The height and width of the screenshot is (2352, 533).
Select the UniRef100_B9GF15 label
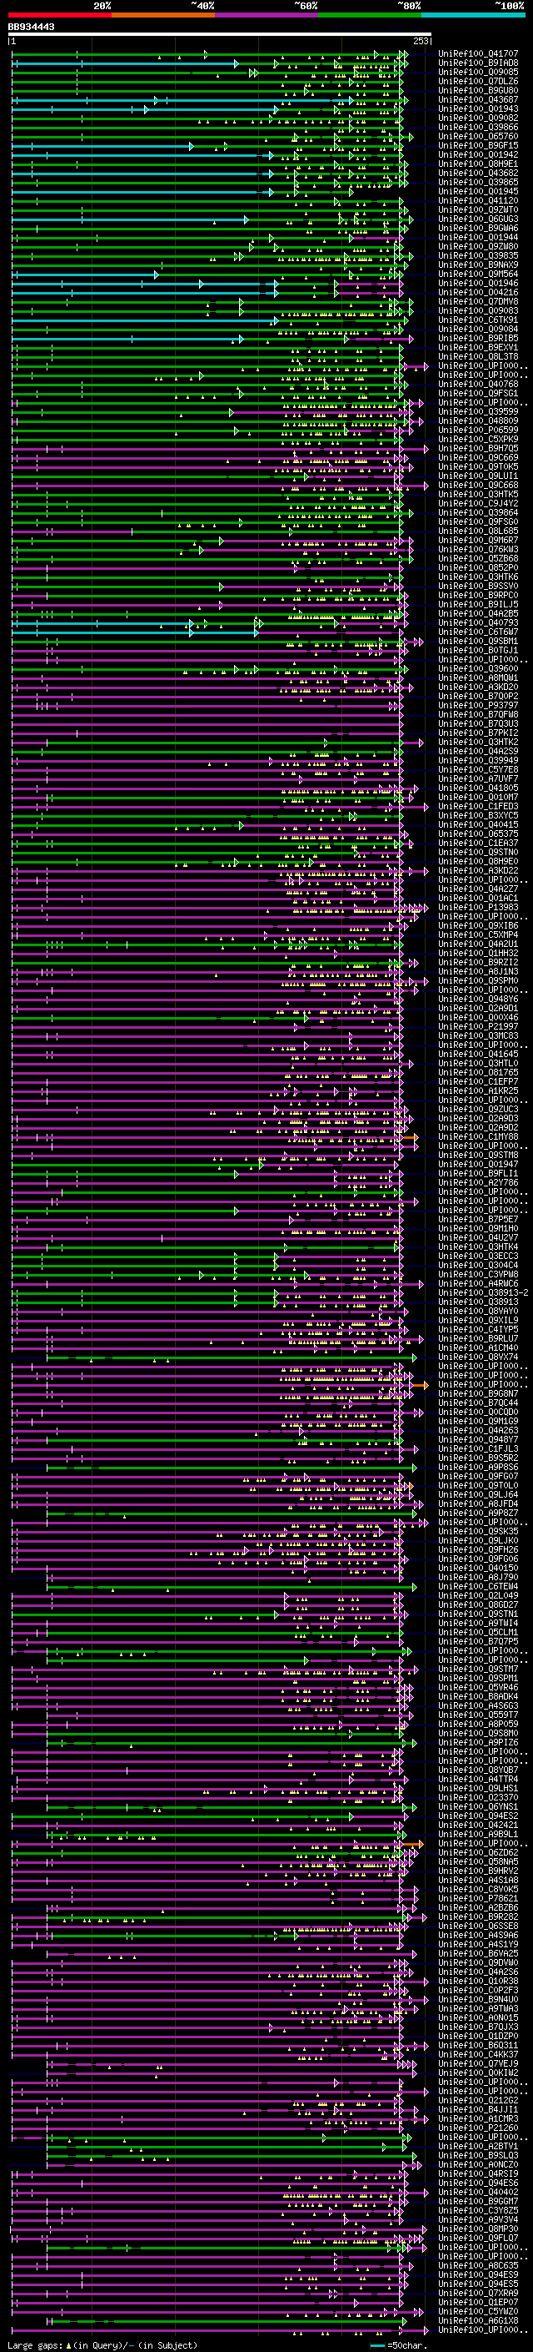pos(478,145)
